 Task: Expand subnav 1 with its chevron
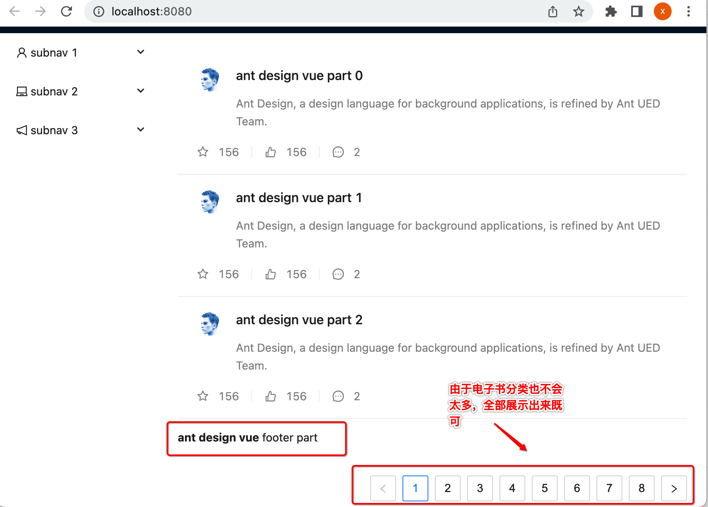pyautogui.click(x=141, y=52)
